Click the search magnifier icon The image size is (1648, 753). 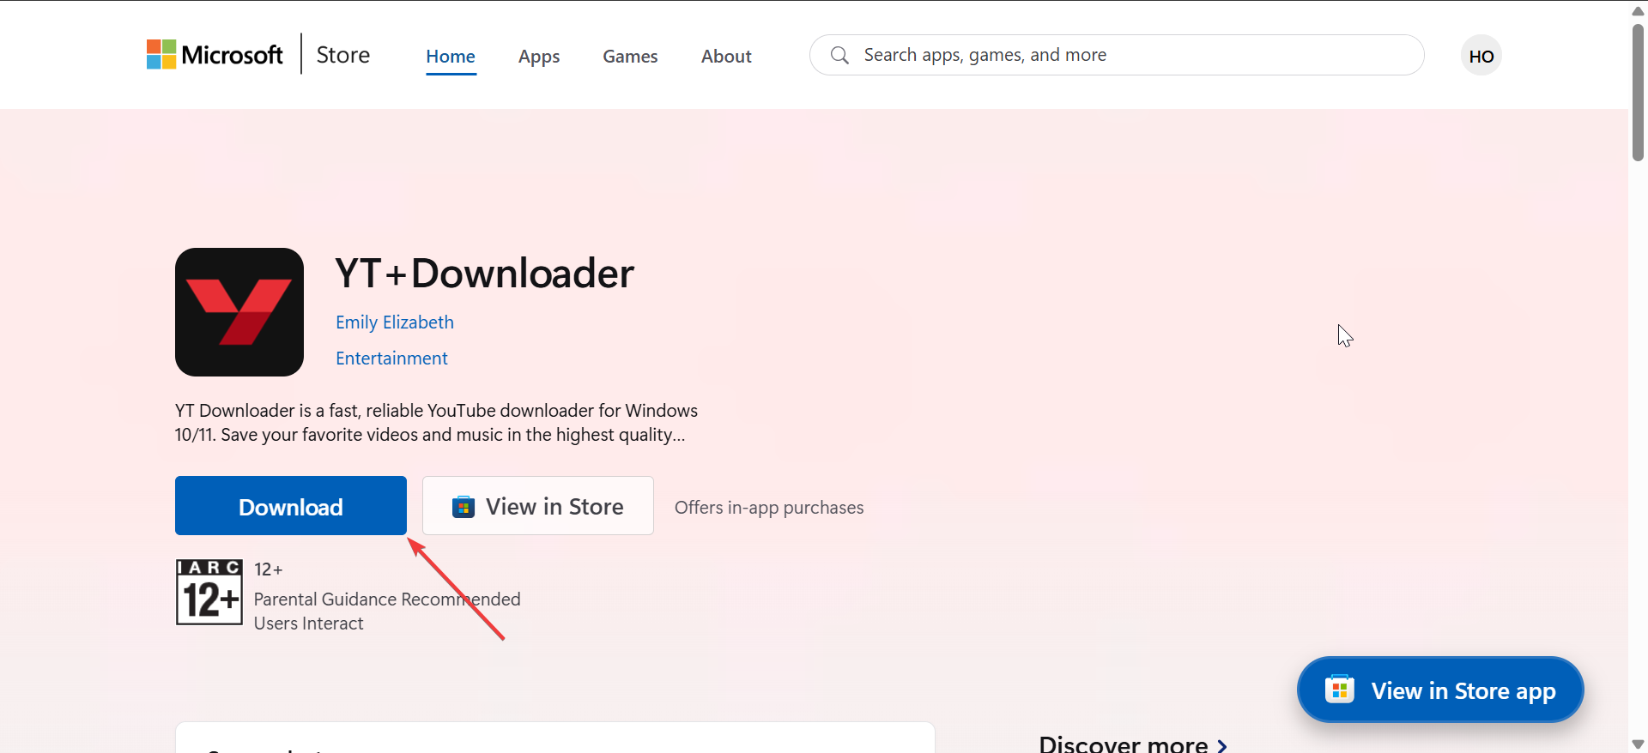click(839, 56)
